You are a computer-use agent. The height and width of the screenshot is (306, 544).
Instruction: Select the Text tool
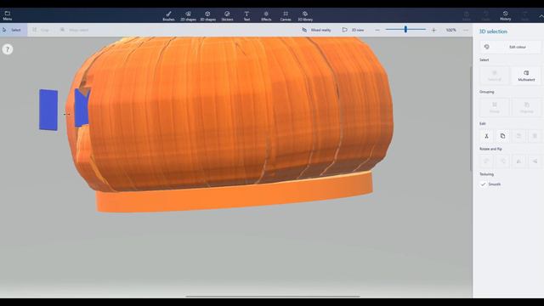coord(246,15)
